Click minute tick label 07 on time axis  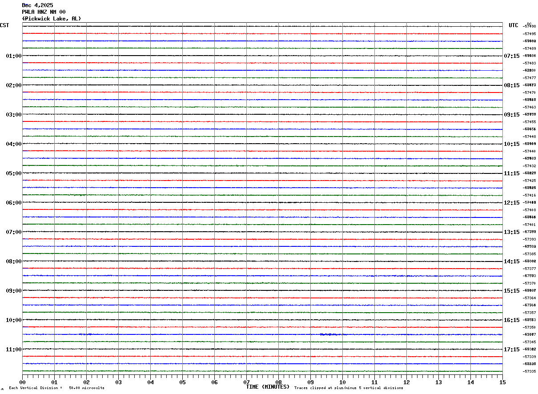click(246, 382)
